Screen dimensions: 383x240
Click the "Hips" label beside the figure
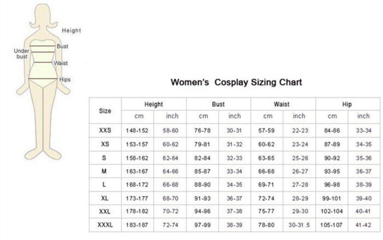65,79
